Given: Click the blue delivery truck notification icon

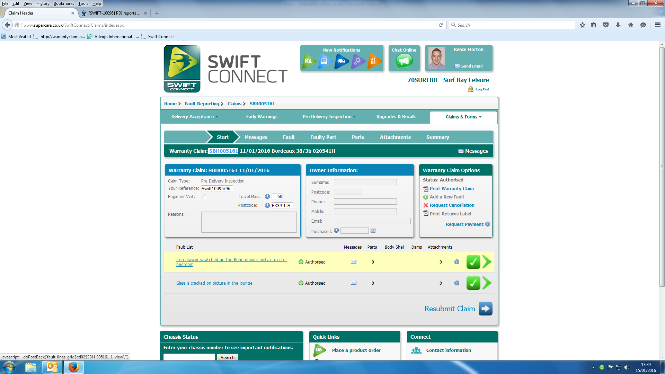Looking at the screenshot, I should point(341,61).
